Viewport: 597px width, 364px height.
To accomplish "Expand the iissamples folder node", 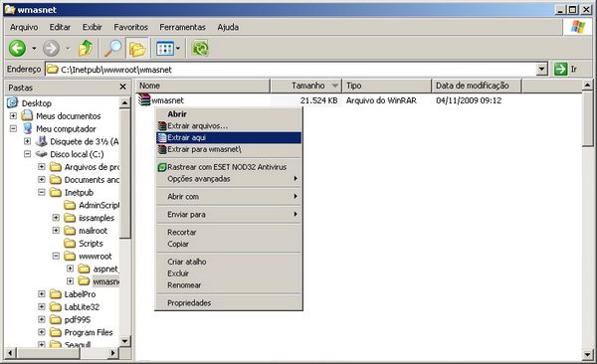I will pos(56,218).
